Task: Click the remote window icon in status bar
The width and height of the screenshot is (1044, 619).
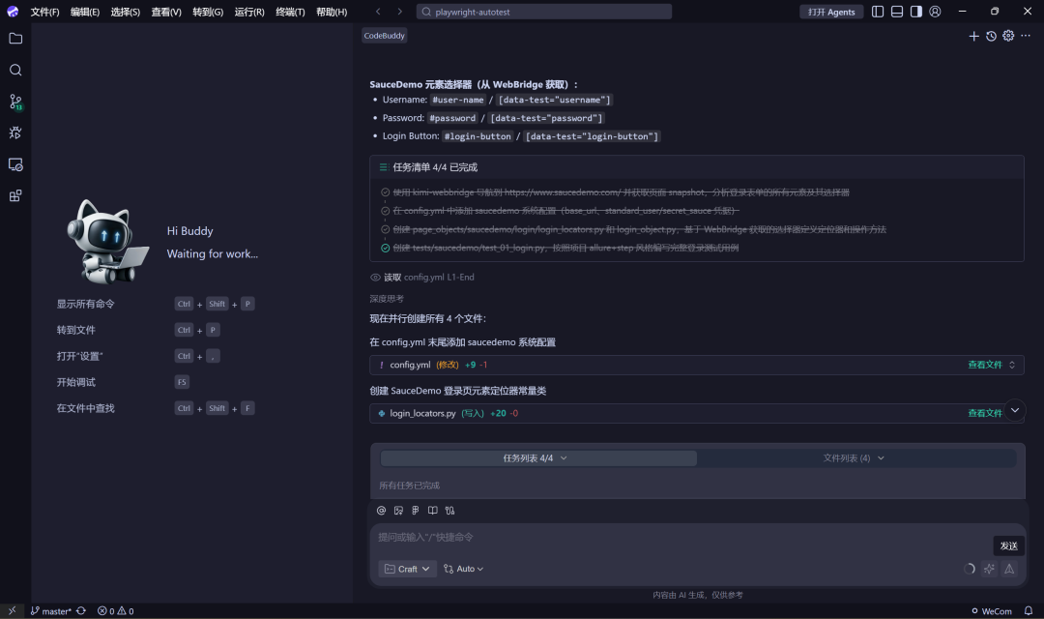Action: (x=12, y=610)
